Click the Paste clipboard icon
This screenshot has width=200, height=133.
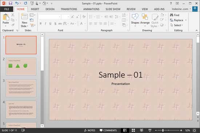pyautogui.click(x=6, y=17)
